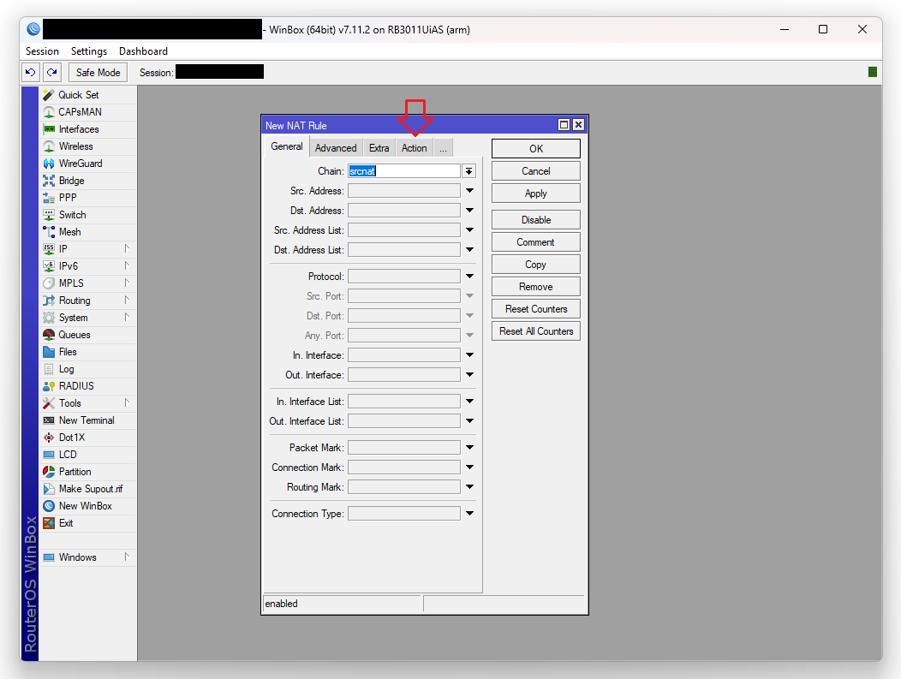Expand the Protocol field arrow
The height and width of the screenshot is (679, 901).
click(x=469, y=277)
